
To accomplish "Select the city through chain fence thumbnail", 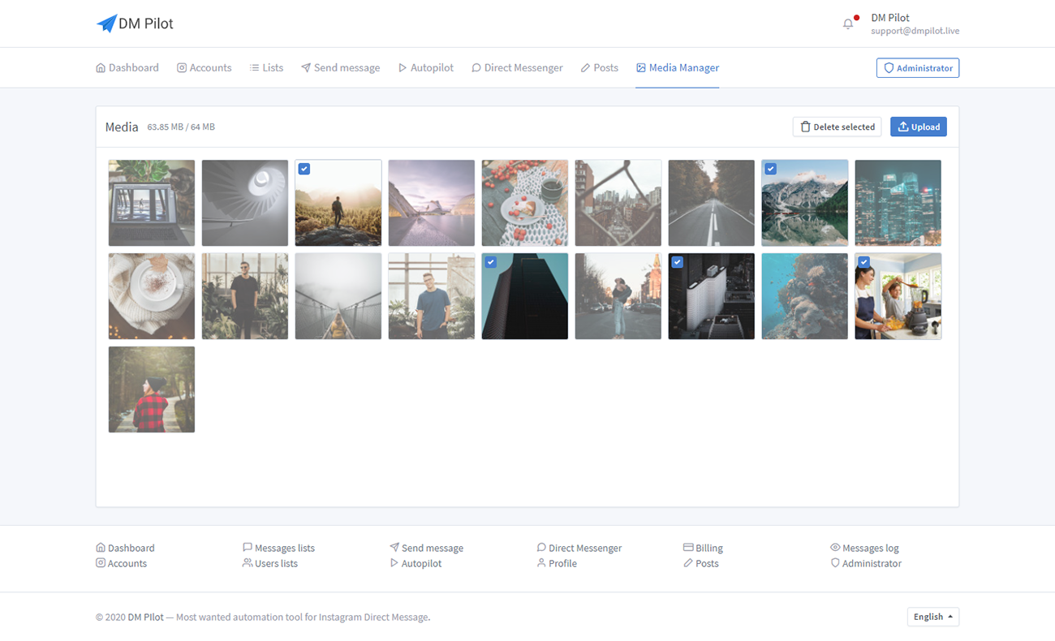I will coord(618,203).
